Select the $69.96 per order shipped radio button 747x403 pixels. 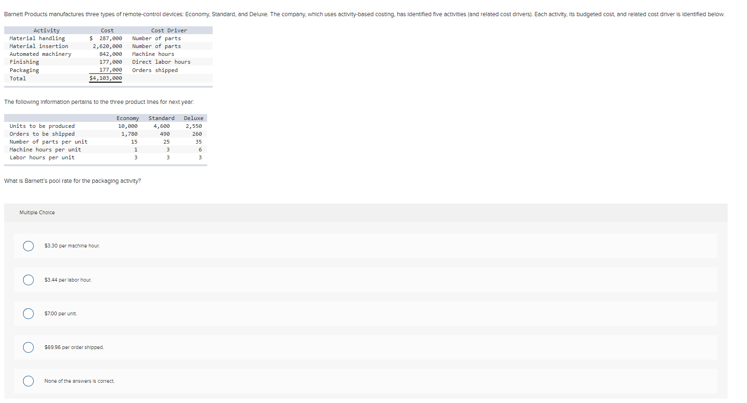click(x=28, y=348)
